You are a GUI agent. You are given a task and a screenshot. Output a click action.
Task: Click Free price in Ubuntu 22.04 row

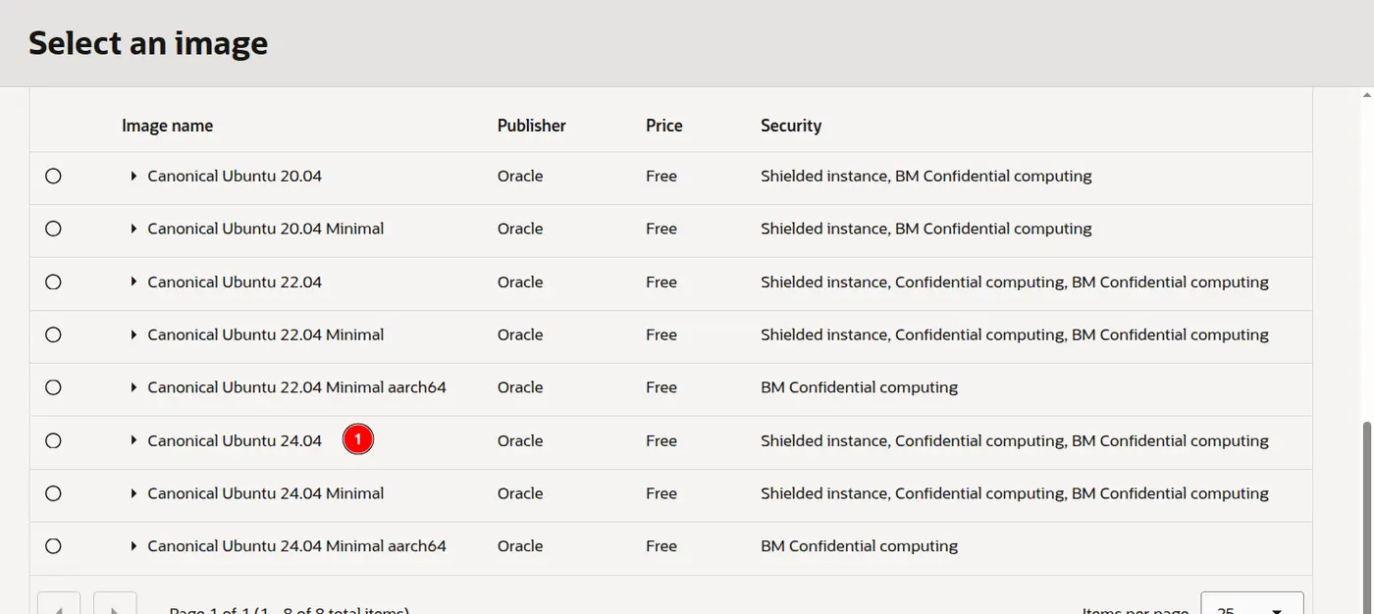[661, 281]
